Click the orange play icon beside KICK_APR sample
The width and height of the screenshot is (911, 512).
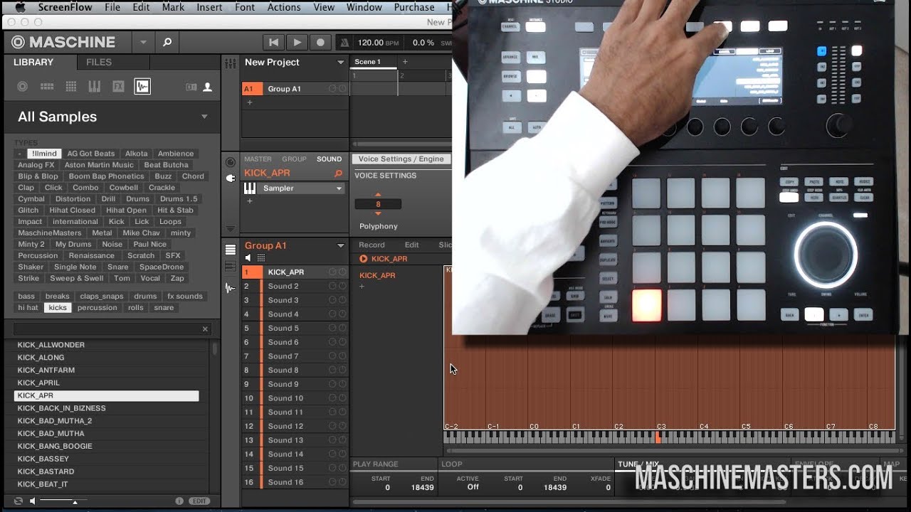[x=364, y=259]
